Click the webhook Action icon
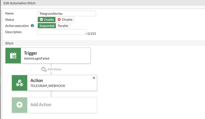 coord(19,83)
